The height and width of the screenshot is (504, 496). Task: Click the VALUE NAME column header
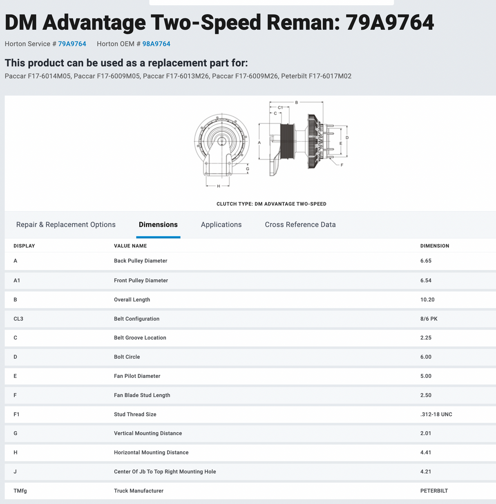(x=130, y=246)
